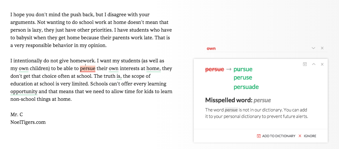The image size is (339, 149).
Task: Click the dictionary icon beside ADD TO DICTIONARY
Action: [258, 136]
